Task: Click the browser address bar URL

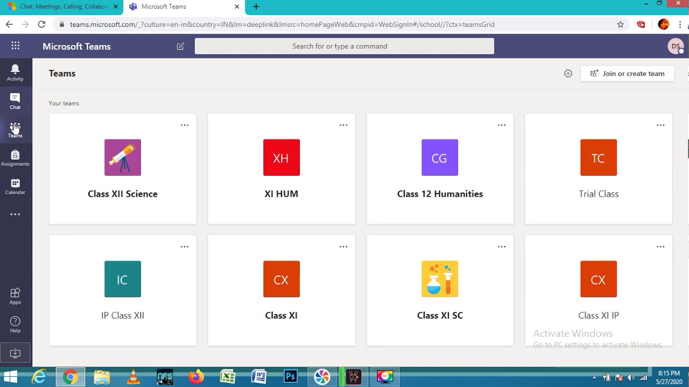Action: click(x=282, y=24)
